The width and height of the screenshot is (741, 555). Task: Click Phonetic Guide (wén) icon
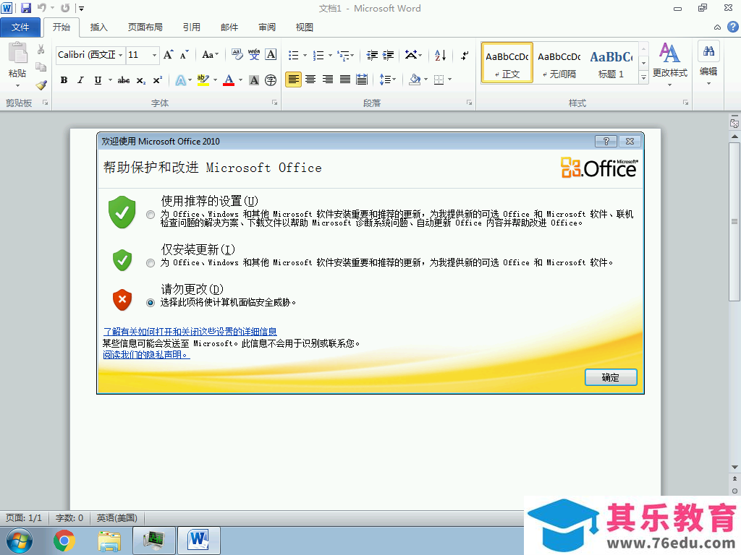tap(254, 55)
